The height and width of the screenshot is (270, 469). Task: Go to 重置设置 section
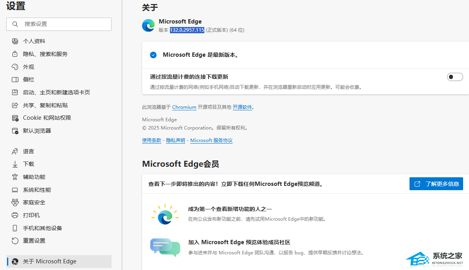click(59, 241)
